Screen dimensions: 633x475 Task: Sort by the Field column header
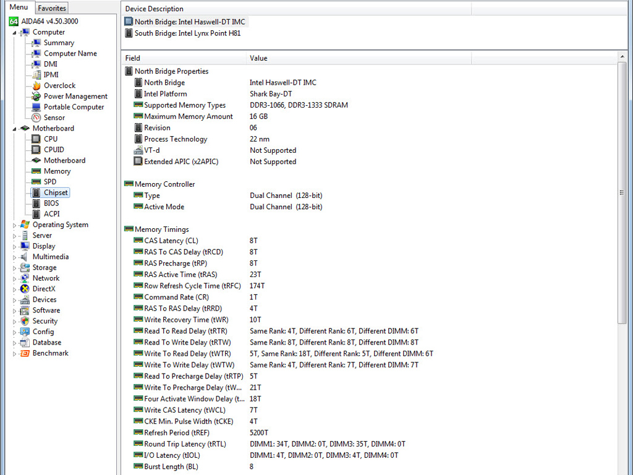(184, 58)
